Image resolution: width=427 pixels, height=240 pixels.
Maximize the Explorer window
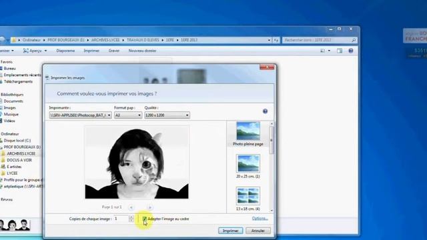click(340, 29)
